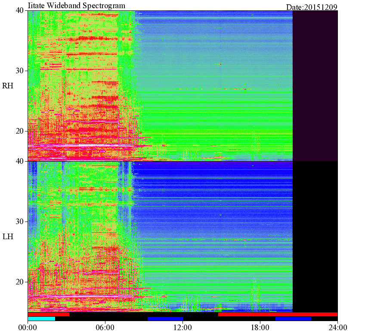Click the 20 tick label on LH axis
This screenshot has width=365, height=331.
(20, 282)
